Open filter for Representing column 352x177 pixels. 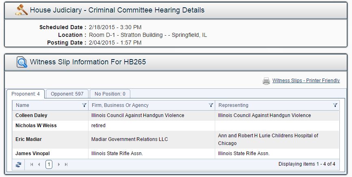pyautogui.click(x=335, y=105)
